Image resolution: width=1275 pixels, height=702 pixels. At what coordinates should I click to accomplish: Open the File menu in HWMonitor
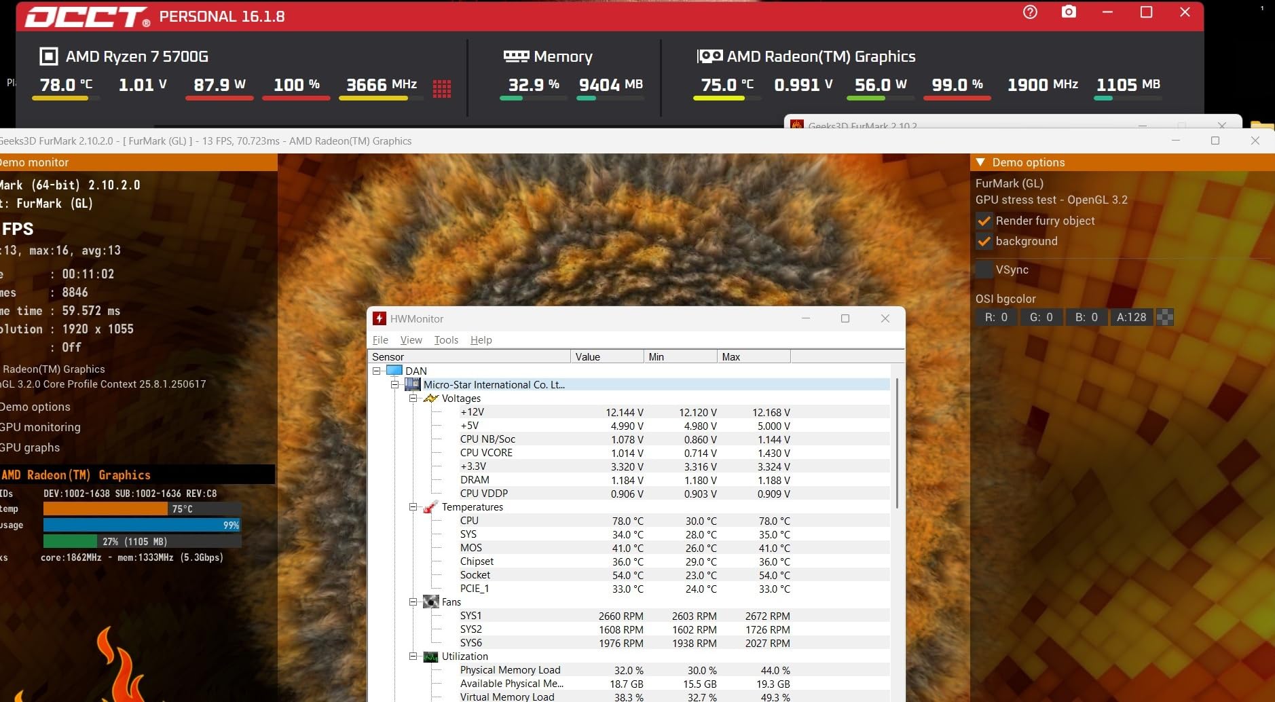tap(380, 340)
